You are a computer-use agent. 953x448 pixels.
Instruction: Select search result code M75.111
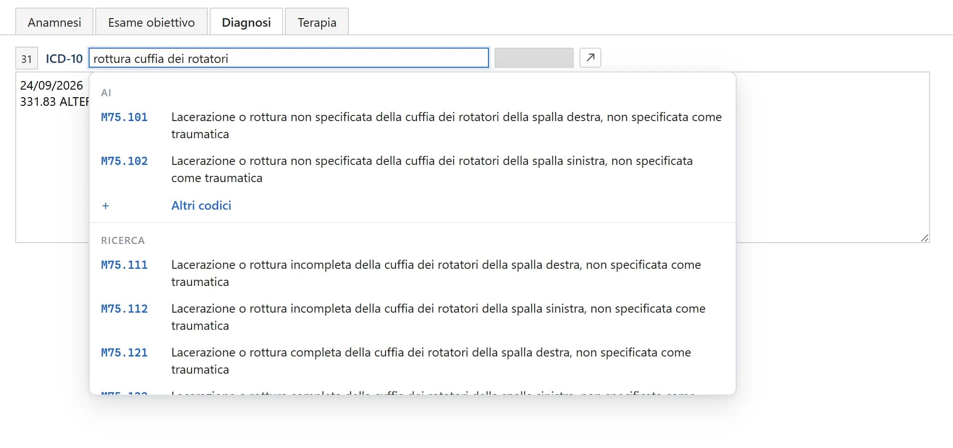(124, 265)
